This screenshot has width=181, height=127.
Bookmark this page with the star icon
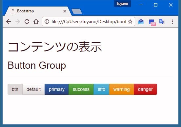[x=130, y=21]
